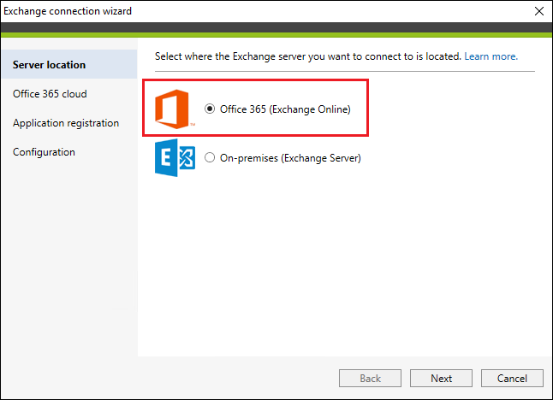Click the Back button

point(370,378)
